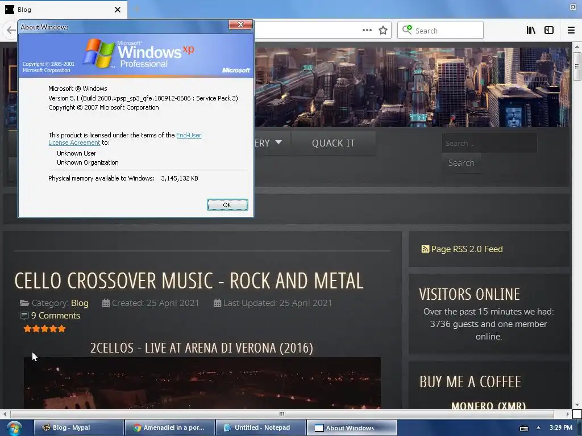This screenshot has height=436, width=582.
Task: Click the About Windows title bar
Action: [123, 27]
